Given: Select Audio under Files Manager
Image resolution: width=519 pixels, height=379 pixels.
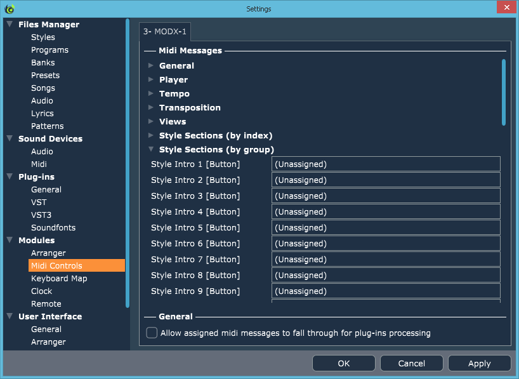Looking at the screenshot, I should [x=42, y=101].
